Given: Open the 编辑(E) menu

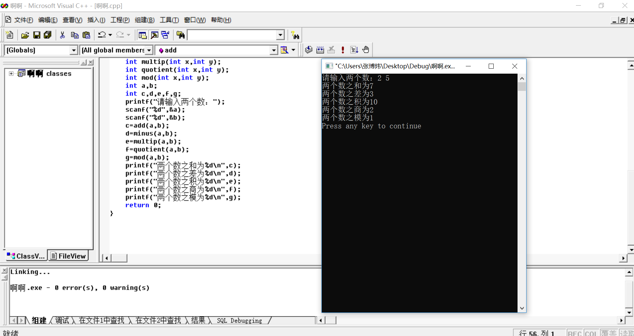Looking at the screenshot, I should coord(48,20).
